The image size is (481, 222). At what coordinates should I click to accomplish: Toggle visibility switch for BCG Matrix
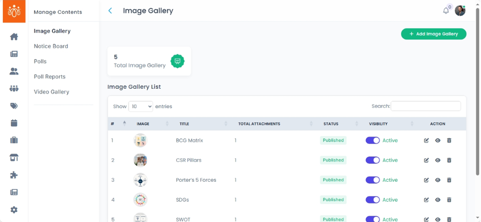click(x=372, y=141)
